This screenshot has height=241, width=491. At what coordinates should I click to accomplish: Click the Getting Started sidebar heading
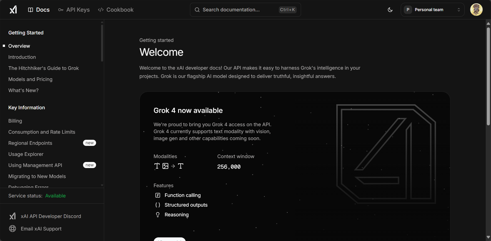[26, 33]
